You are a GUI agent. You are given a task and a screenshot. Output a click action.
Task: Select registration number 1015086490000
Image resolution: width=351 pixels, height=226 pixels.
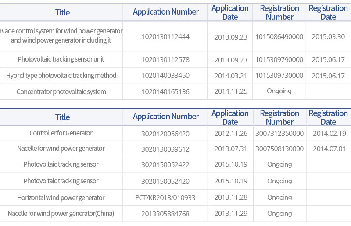click(279, 36)
